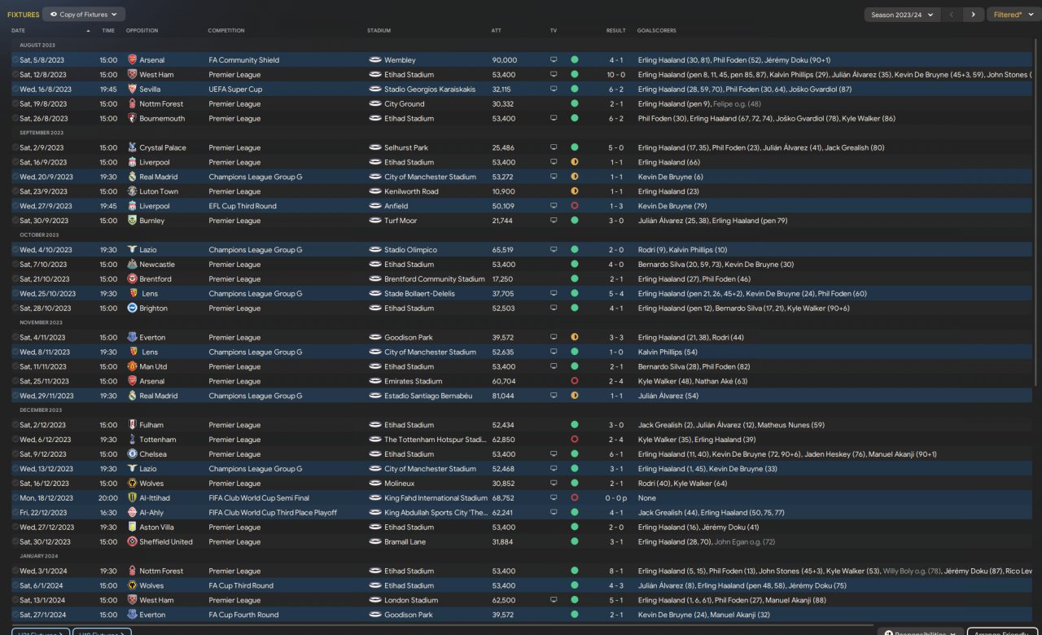
Task: Click the TV icon for the Al-Ittihad match
Action: [554, 498]
